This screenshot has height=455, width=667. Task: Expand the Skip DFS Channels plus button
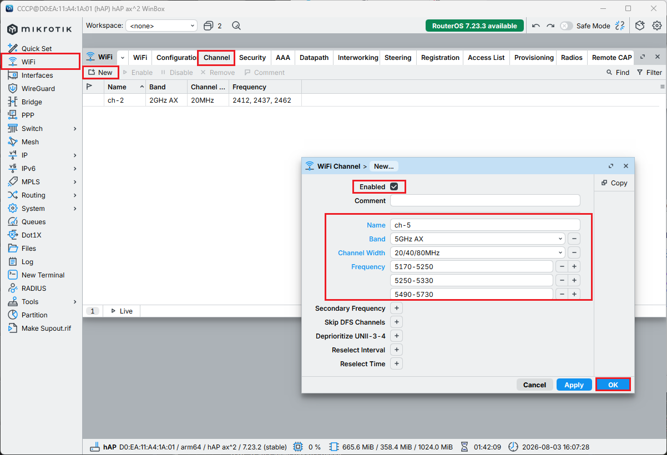point(396,322)
